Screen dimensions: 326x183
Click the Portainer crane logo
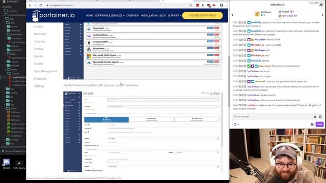(36, 16)
